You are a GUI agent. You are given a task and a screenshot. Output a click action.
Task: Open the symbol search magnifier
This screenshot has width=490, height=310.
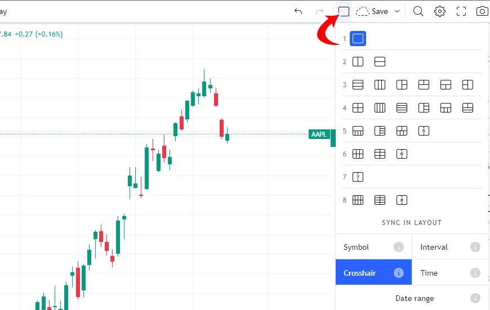[x=418, y=12]
